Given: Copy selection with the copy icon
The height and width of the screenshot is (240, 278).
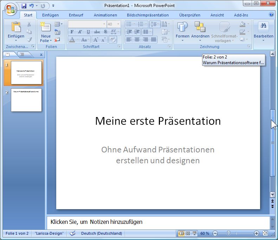Looking at the screenshot, I should (x=29, y=32).
